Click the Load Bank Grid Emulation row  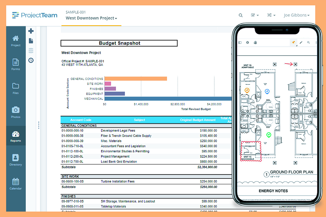[147, 161]
